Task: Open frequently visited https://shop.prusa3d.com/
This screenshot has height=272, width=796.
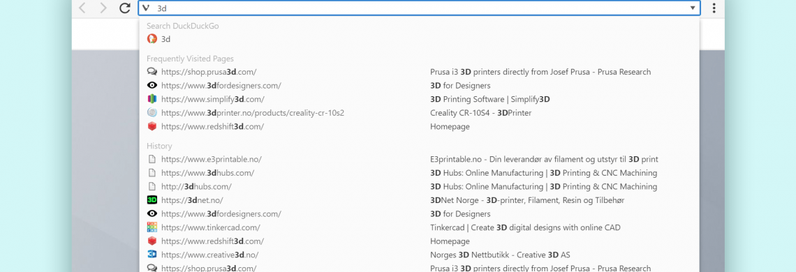Action: (x=209, y=72)
